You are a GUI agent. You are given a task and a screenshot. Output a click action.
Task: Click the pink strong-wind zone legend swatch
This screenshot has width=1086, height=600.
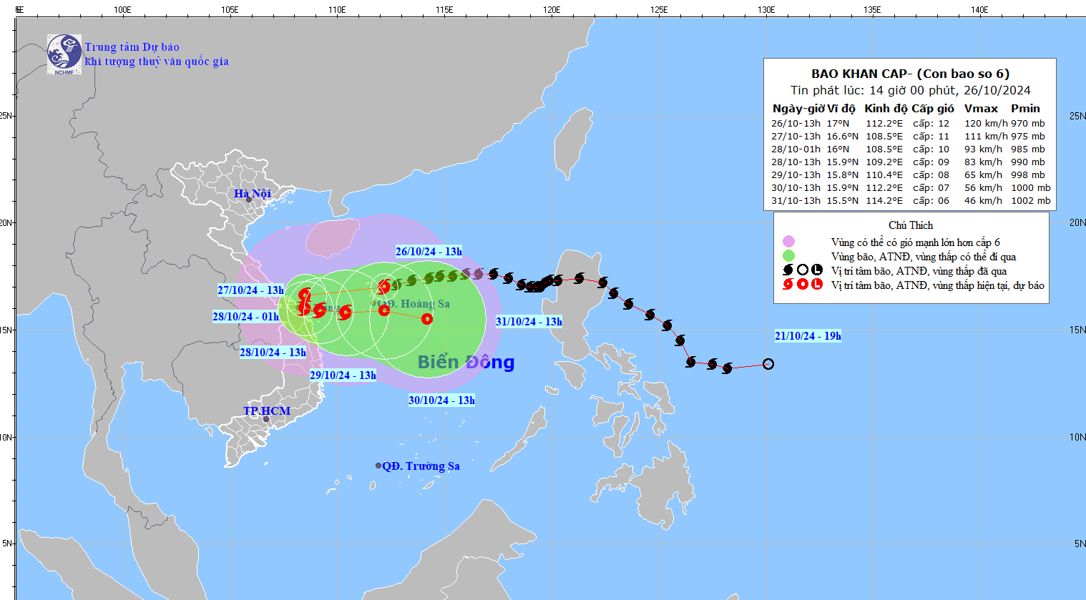788,242
